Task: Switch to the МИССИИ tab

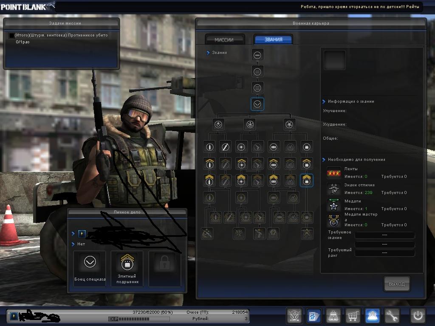Action: pyautogui.click(x=224, y=39)
